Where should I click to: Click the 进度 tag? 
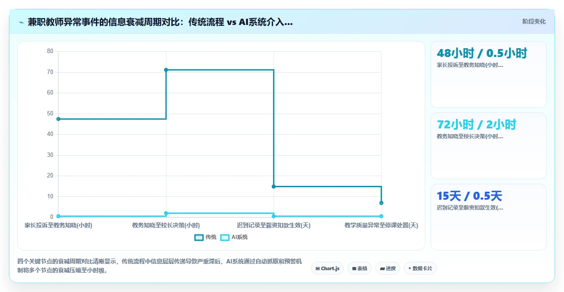[388, 268]
